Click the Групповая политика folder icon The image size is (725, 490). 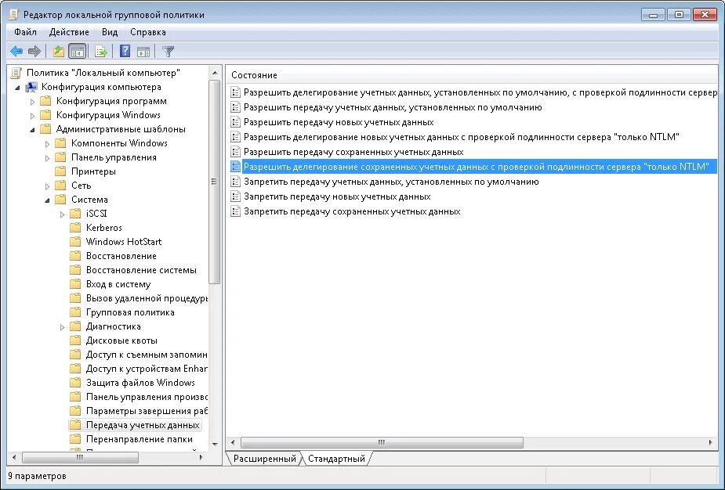pos(75,312)
